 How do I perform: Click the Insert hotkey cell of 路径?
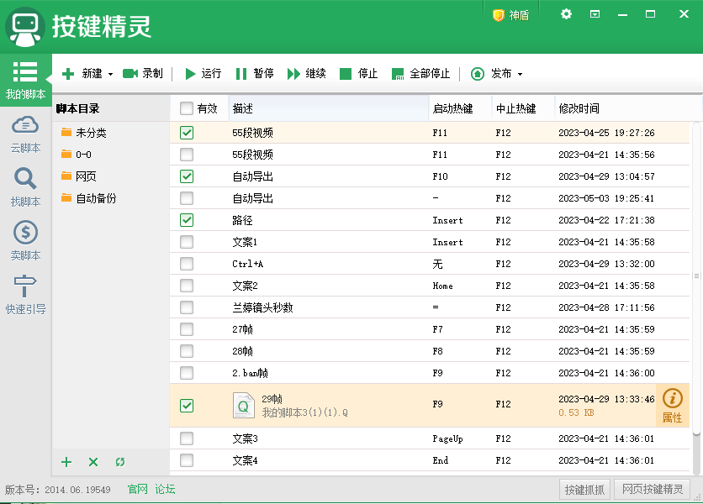click(447, 220)
